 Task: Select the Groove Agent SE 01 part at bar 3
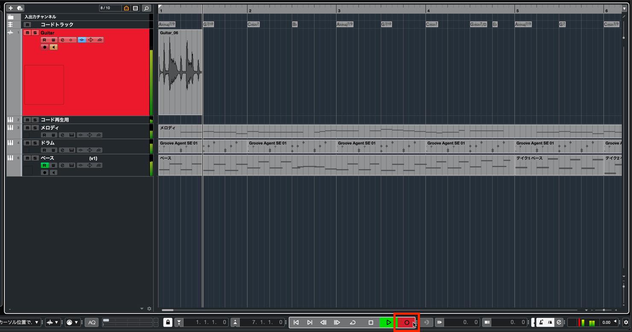tap(381, 147)
